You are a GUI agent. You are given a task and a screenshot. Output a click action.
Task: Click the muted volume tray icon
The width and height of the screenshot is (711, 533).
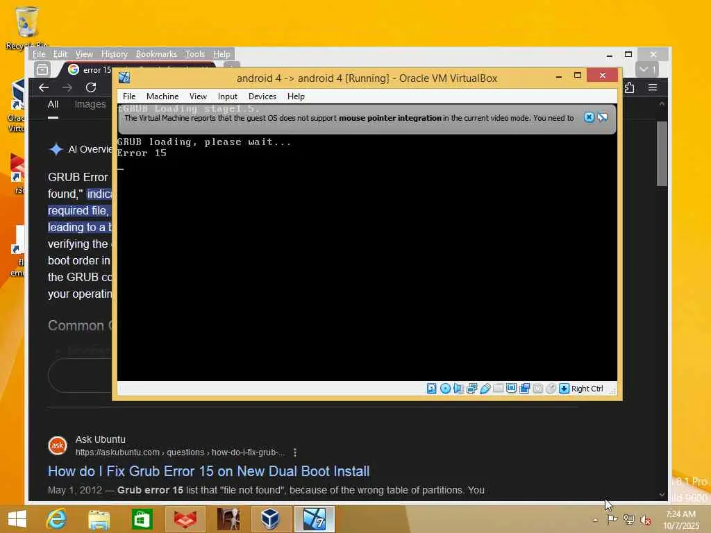point(645,519)
